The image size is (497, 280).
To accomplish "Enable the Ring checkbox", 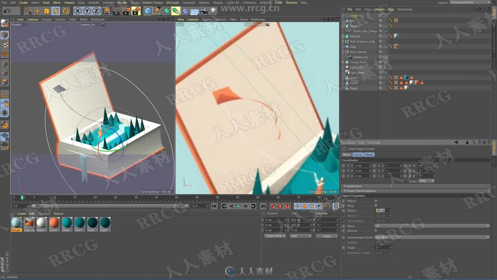I will click(376, 206).
